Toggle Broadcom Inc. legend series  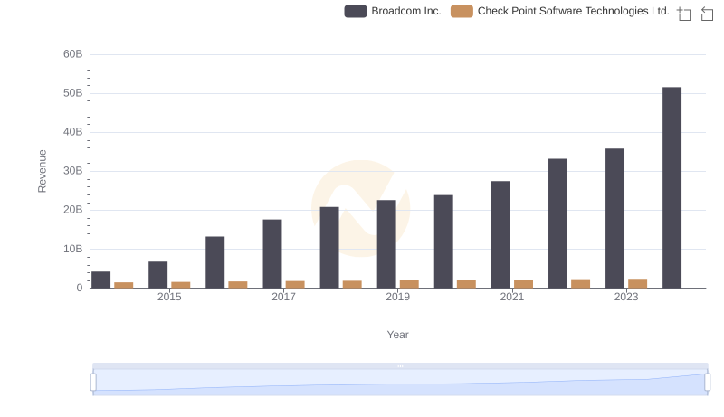click(x=393, y=11)
